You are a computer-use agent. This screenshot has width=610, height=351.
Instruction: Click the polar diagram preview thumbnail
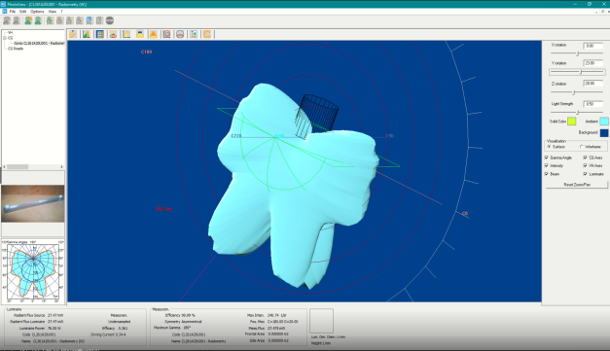(33, 271)
